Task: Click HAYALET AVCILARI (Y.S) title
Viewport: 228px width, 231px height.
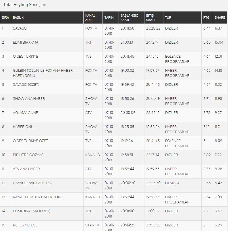Action: 32,183
